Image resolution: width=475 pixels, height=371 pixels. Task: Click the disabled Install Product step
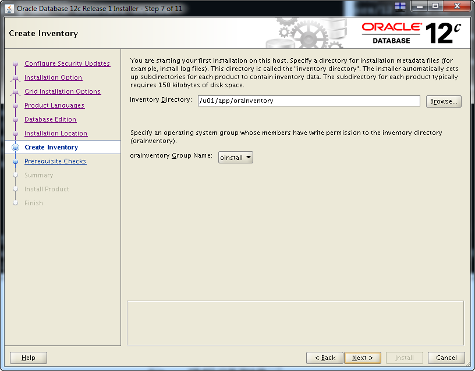[47, 189]
